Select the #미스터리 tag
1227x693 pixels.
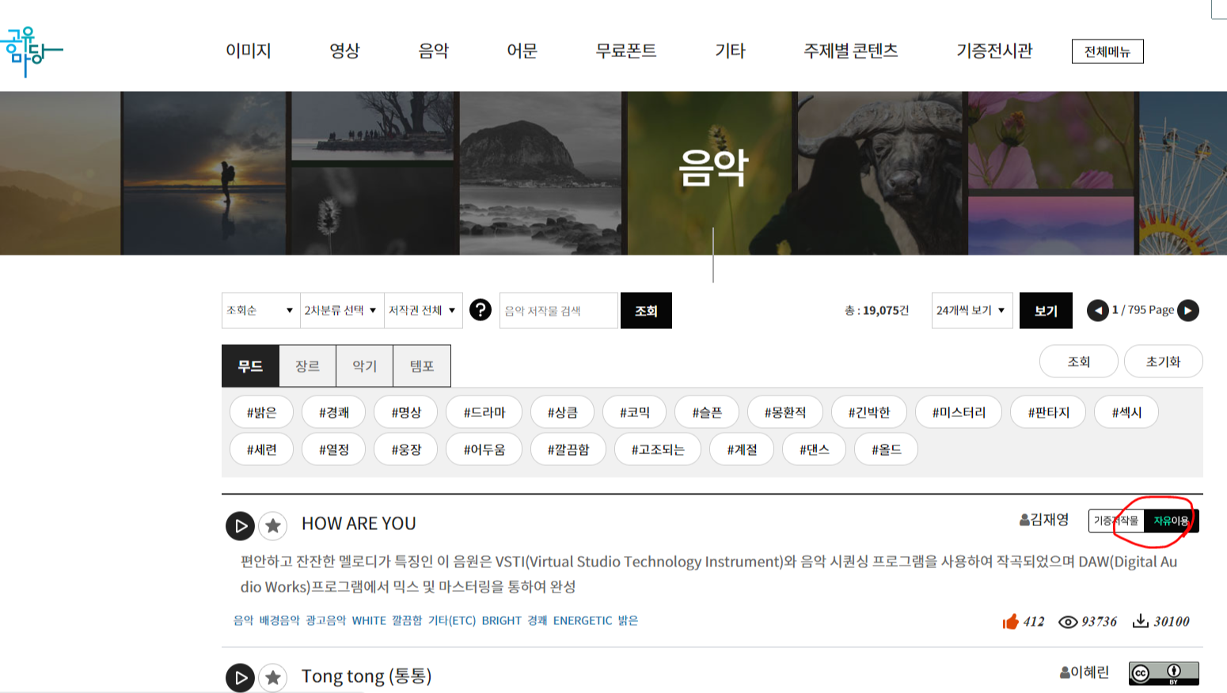(x=959, y=412)
